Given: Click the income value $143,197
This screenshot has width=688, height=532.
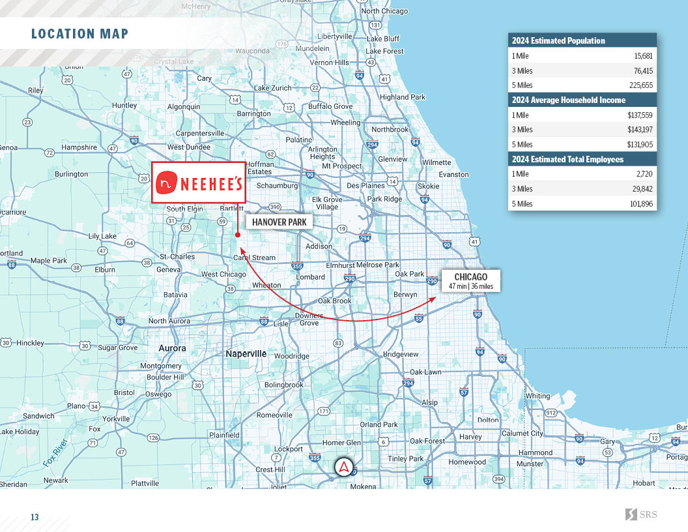Looking at the screenshot, I should coord(640,130).
